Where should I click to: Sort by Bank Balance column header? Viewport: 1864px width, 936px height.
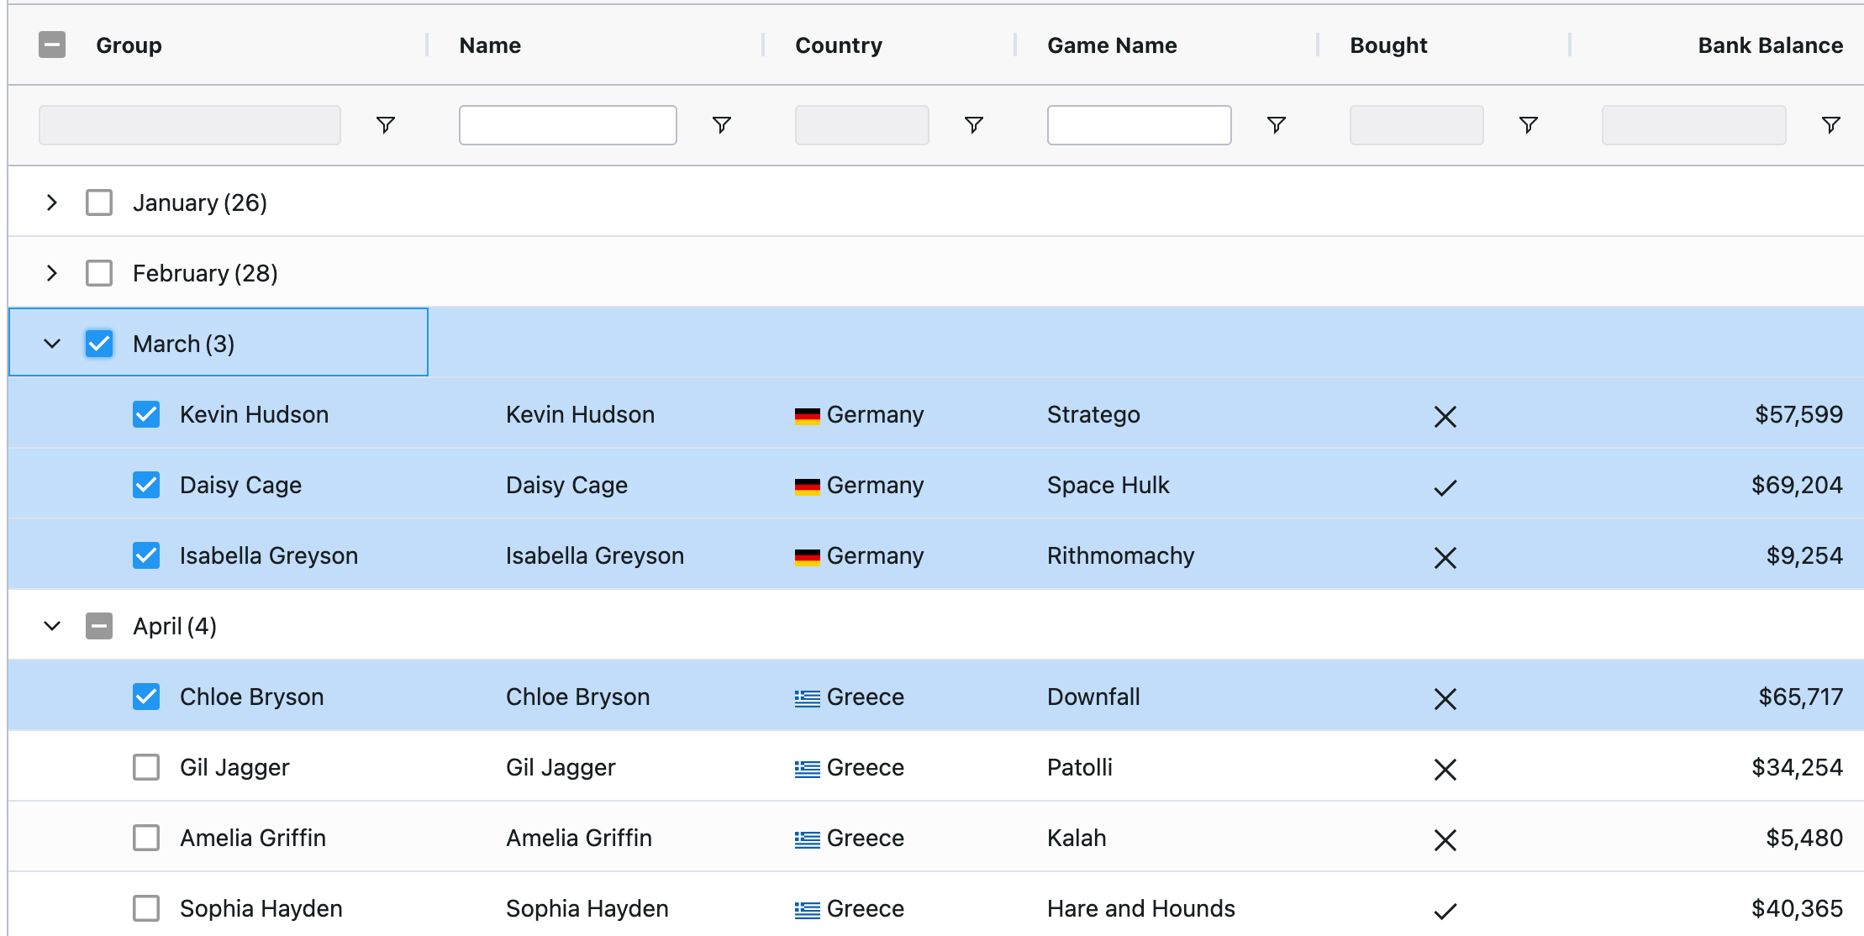(x=1769, y=45)
